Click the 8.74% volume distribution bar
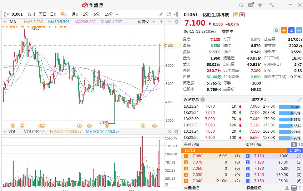The image size is (303, 191). click(x=290, y=107)
